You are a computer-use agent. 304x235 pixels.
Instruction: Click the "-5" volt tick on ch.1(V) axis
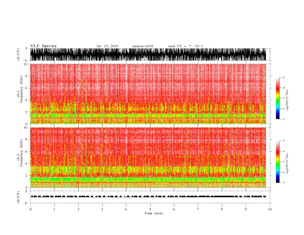coord(26,61)
